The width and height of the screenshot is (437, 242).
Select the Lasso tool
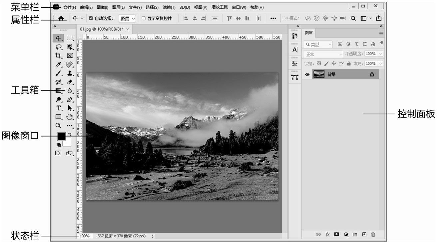[59, 47]
